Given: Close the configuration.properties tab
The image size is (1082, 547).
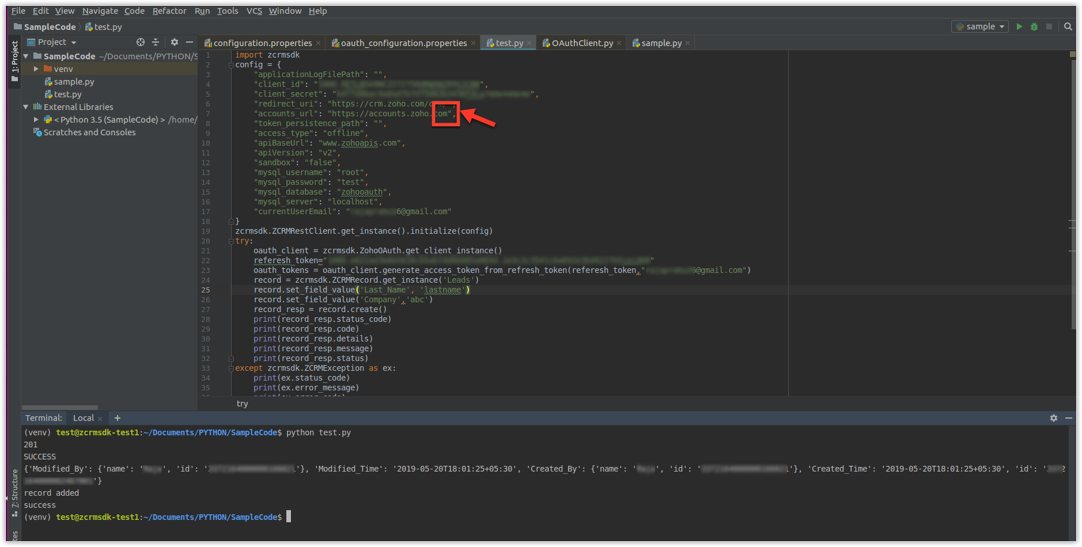Looking at the screenshot, I should (317, 43).
